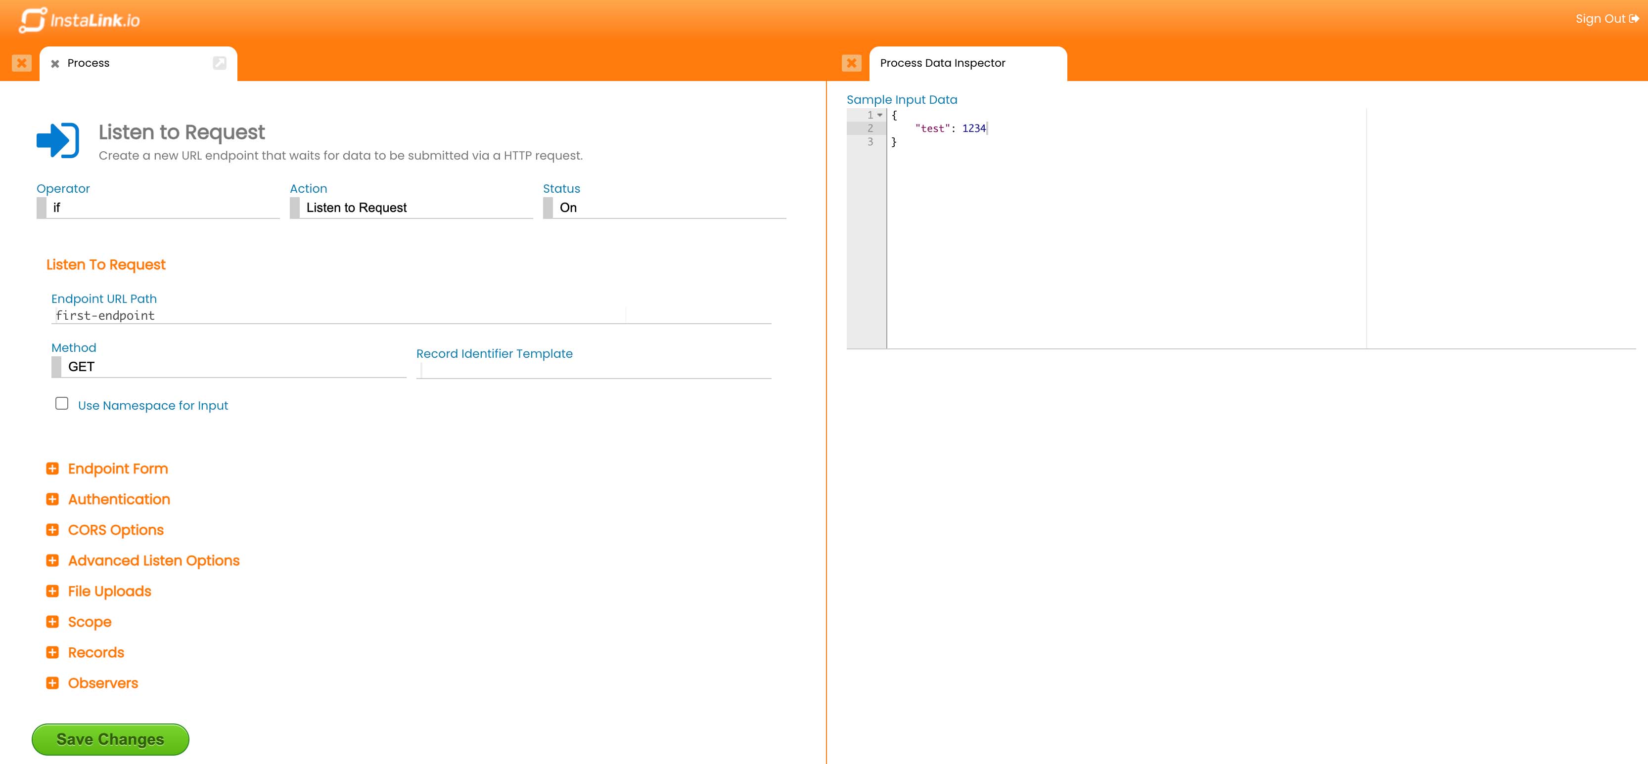Image resolution: width=1648 pixels, height=764 pixels.
Task: Toggle Use Namespace for Input checkbox
Action: tap(61, 403)
